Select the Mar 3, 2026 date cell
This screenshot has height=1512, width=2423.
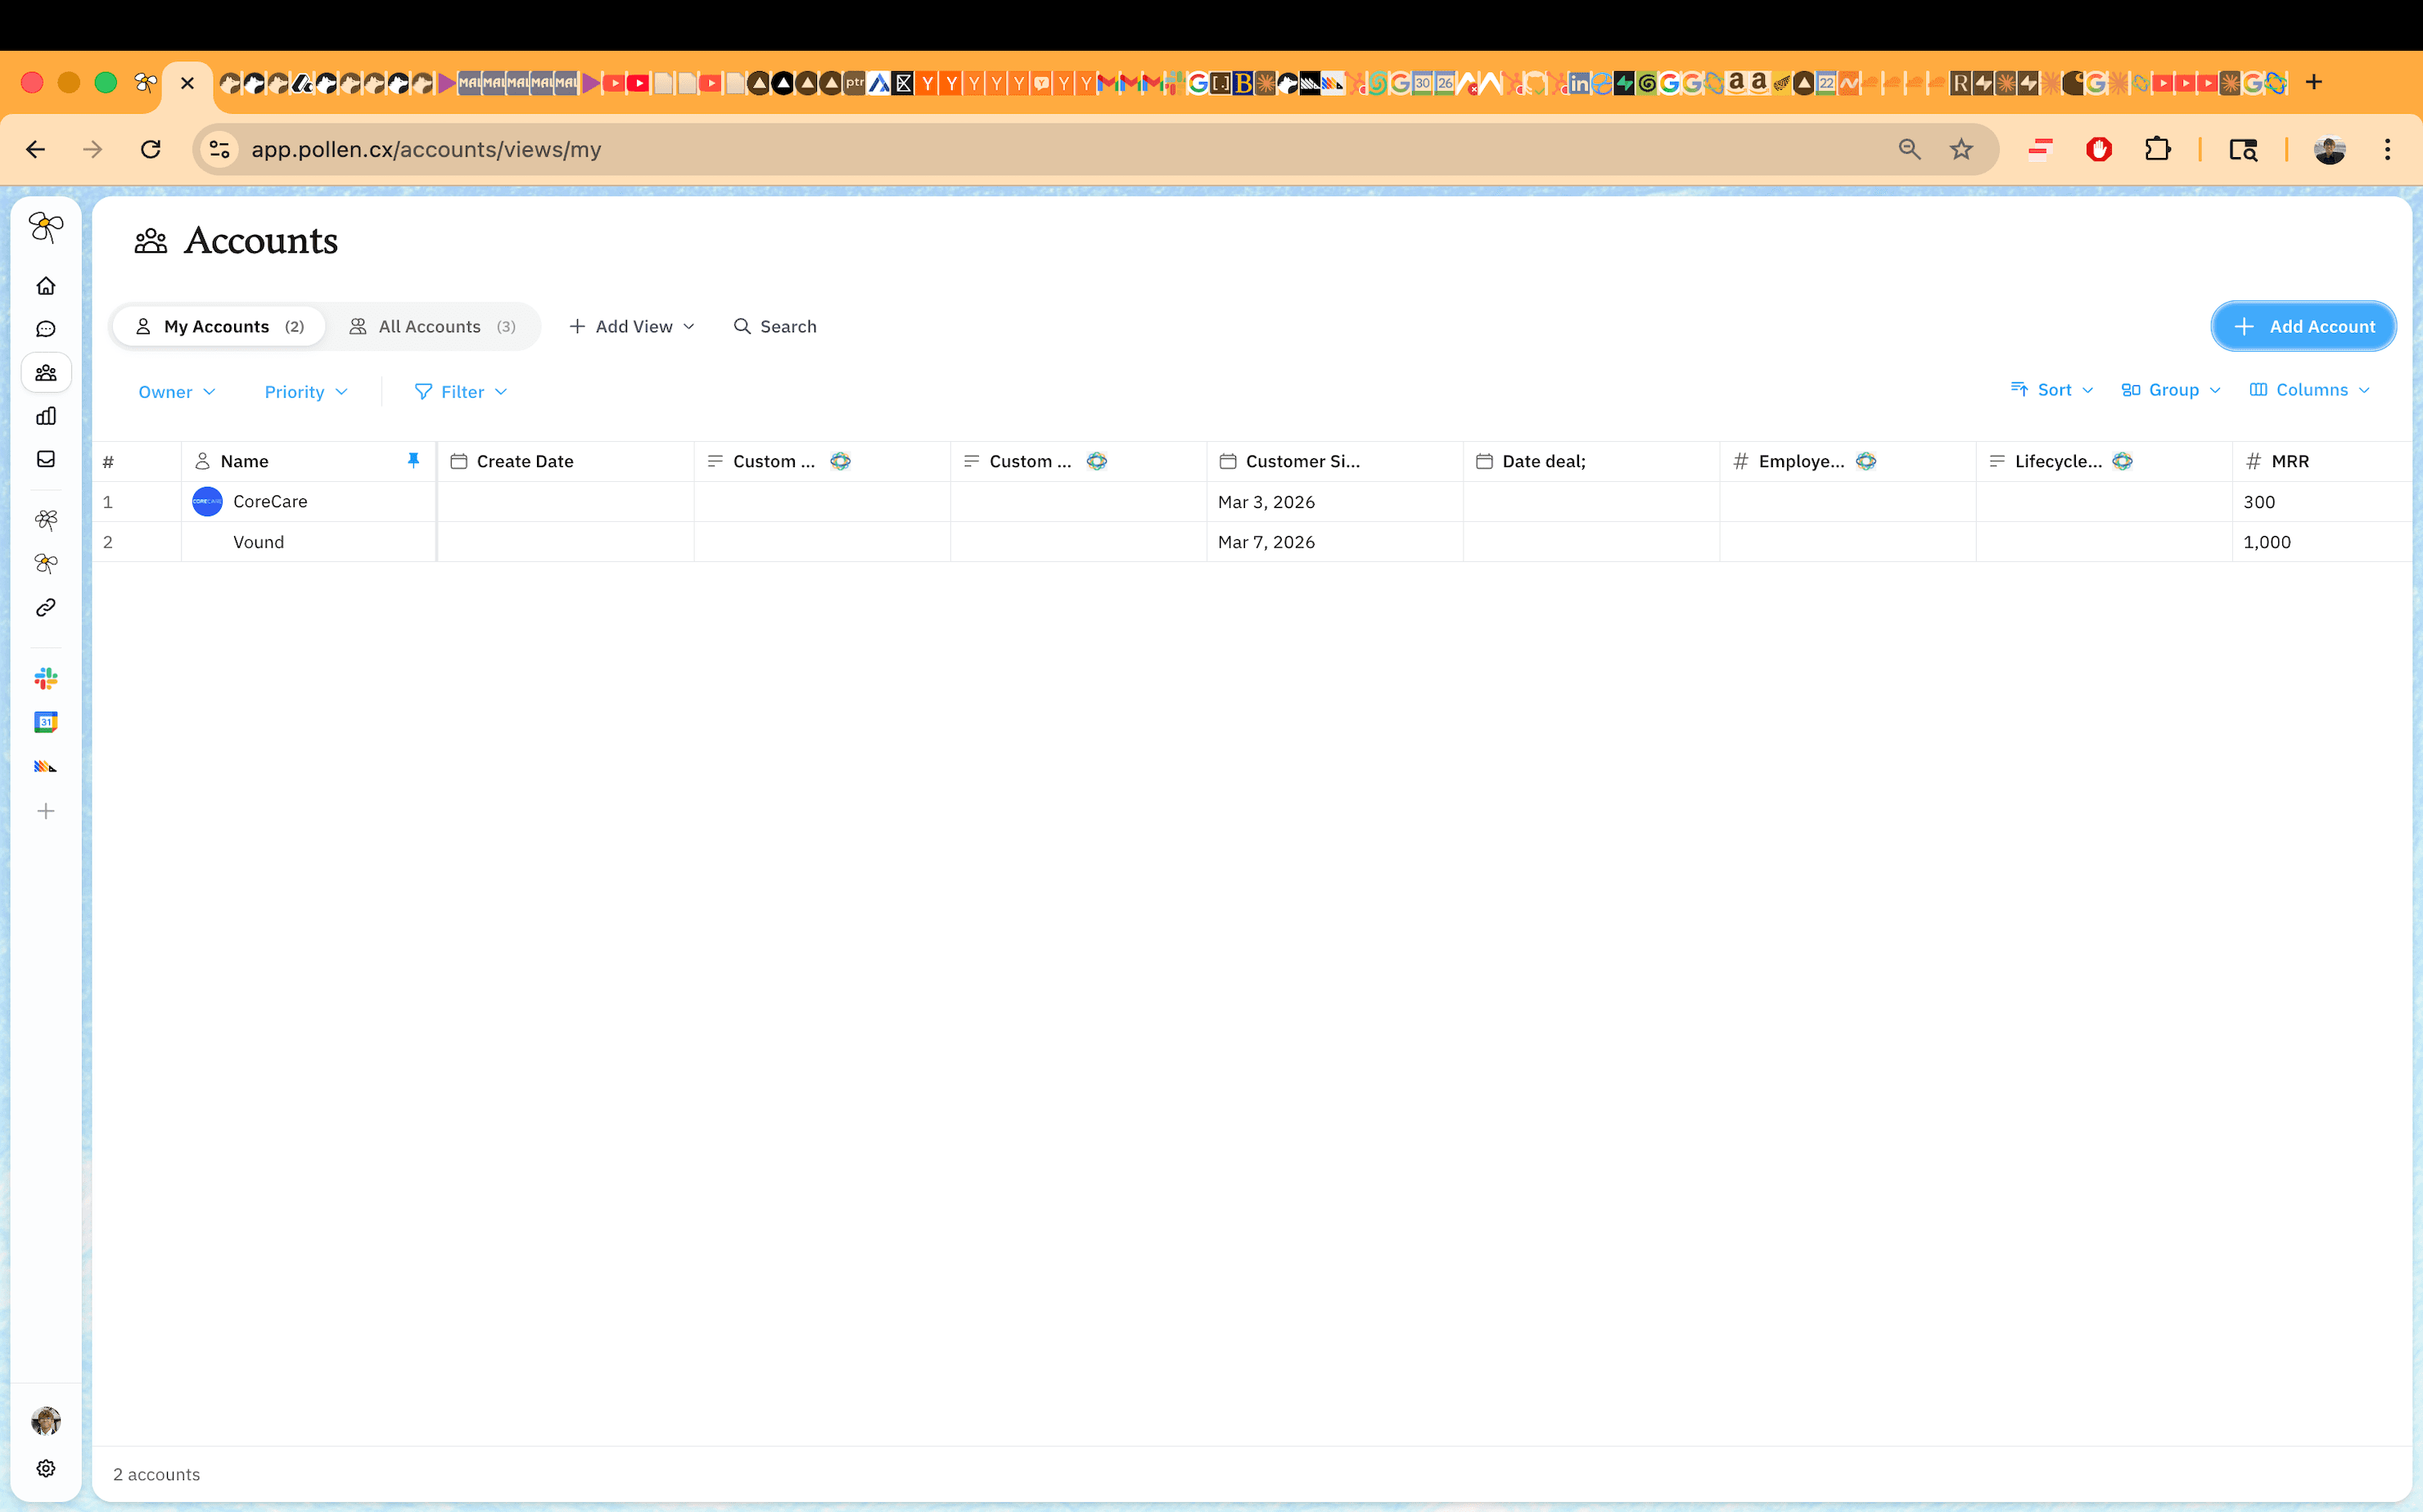tap(1334, 502)
